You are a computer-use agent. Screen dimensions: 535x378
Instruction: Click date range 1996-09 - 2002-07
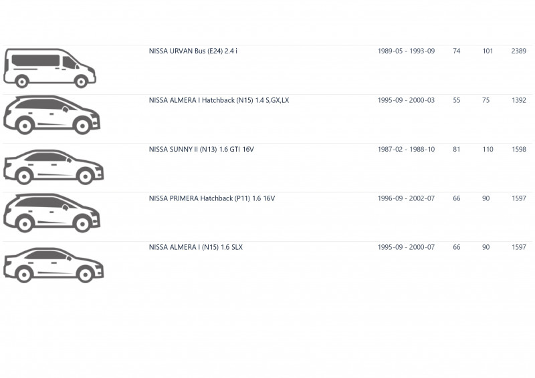[406, 198]
